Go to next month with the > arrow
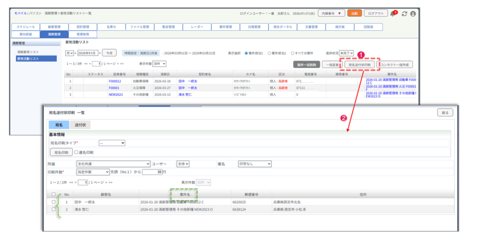The image size is (477, 250). pos(99,53)
